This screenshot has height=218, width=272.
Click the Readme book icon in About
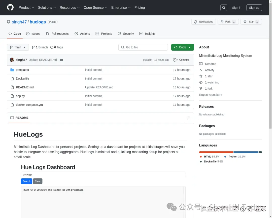201,64
